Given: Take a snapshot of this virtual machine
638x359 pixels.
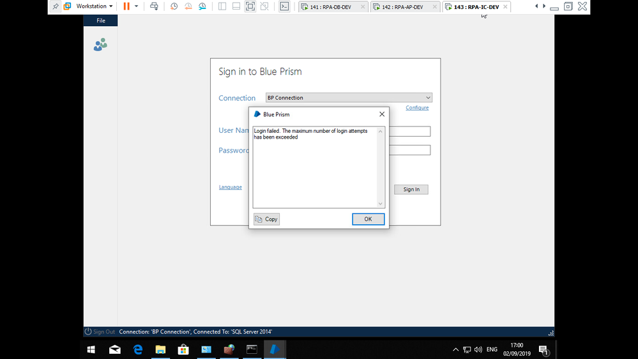Looking at the screenshot, I should pyautogui.click(x=174, y=6).
